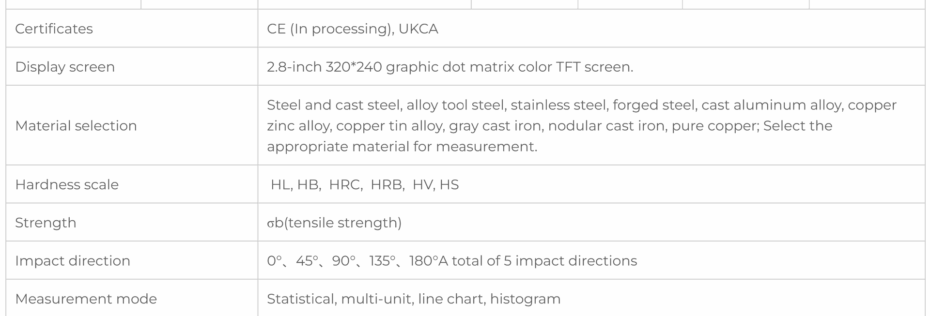Select the 2.8-inch TFT screen description
The width and height of the screenshot is (930, 316).
pyautogui.click(x=449, y=67)
